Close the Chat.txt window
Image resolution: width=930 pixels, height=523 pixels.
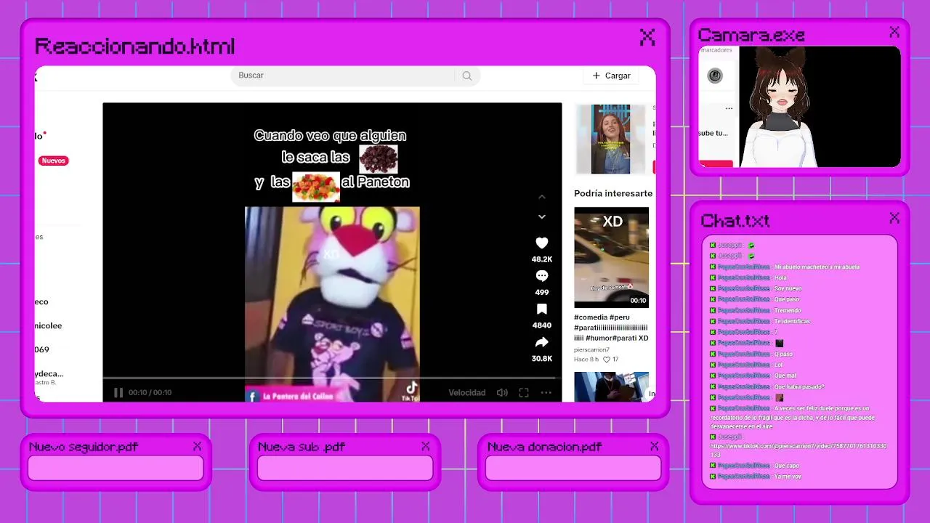point(894,218)
